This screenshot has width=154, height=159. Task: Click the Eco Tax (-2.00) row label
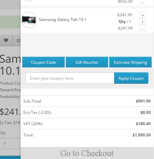[x=37, y=113]
